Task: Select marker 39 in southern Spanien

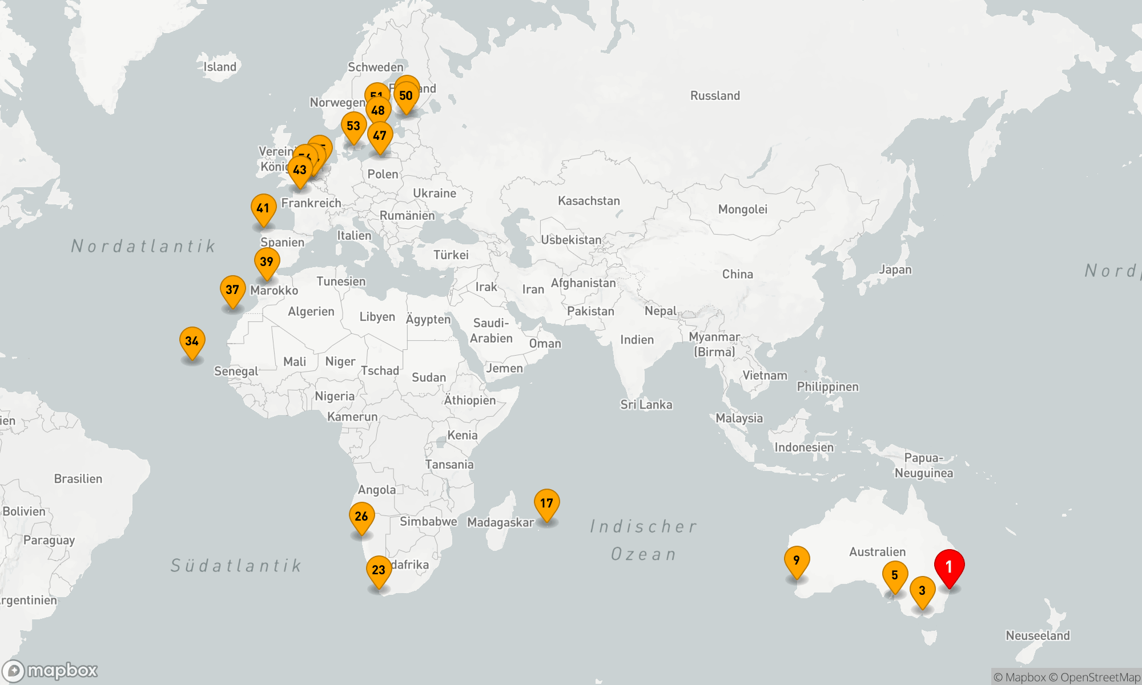Action: click(267, 261)
